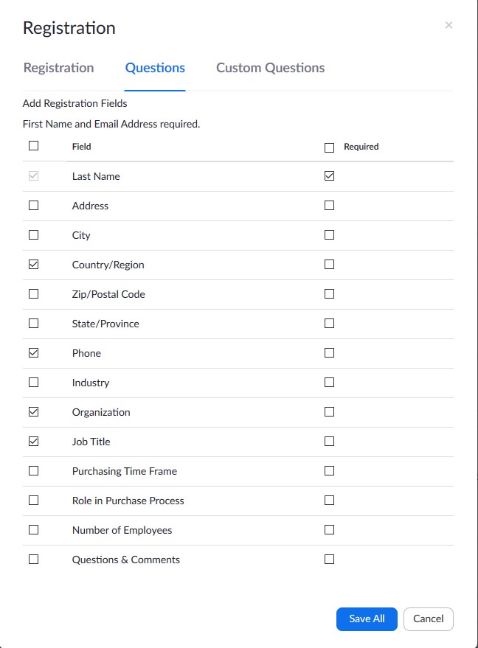The width and height of the screenshot is (478, 648).
Task: Check the City field checkbox
Action: pyautogui.click(x=33, y=235)
